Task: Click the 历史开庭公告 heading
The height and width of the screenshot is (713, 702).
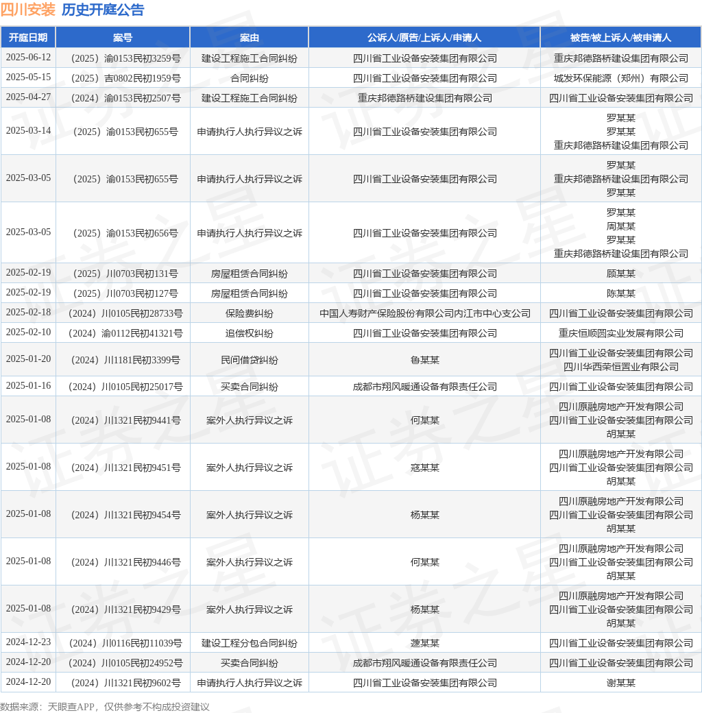Action: click(103, 10)
